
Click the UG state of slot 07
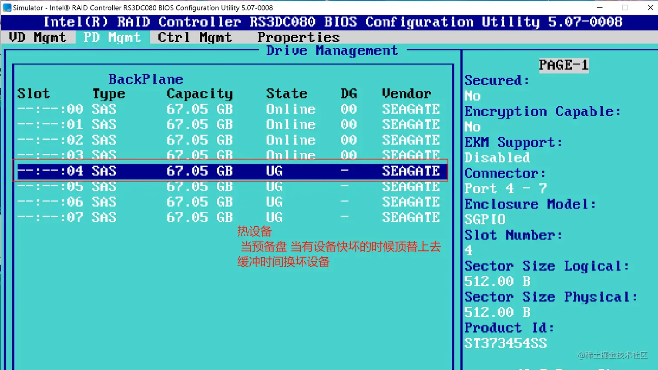(274, 217)
